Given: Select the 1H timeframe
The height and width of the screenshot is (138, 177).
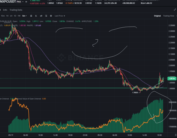Looking at the screenshot, I should (x=7, y=16).
